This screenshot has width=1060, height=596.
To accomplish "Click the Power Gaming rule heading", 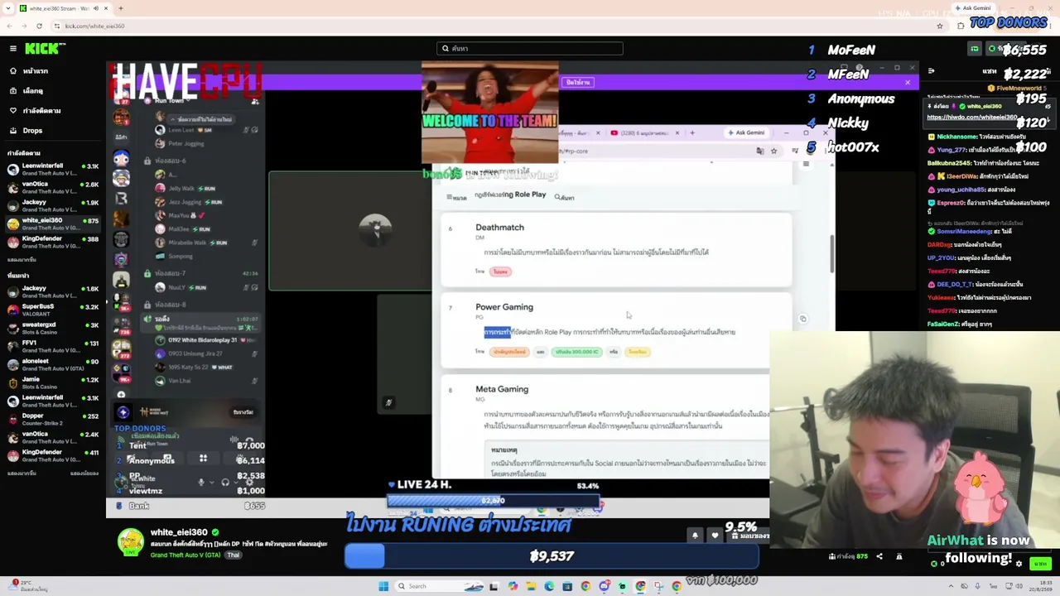I will (504, 307).
